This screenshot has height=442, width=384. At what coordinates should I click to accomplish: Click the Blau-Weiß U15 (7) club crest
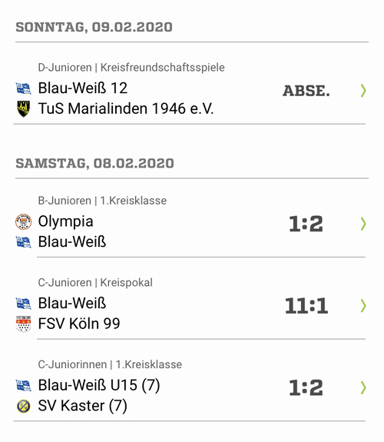click(x=23, y=385)
